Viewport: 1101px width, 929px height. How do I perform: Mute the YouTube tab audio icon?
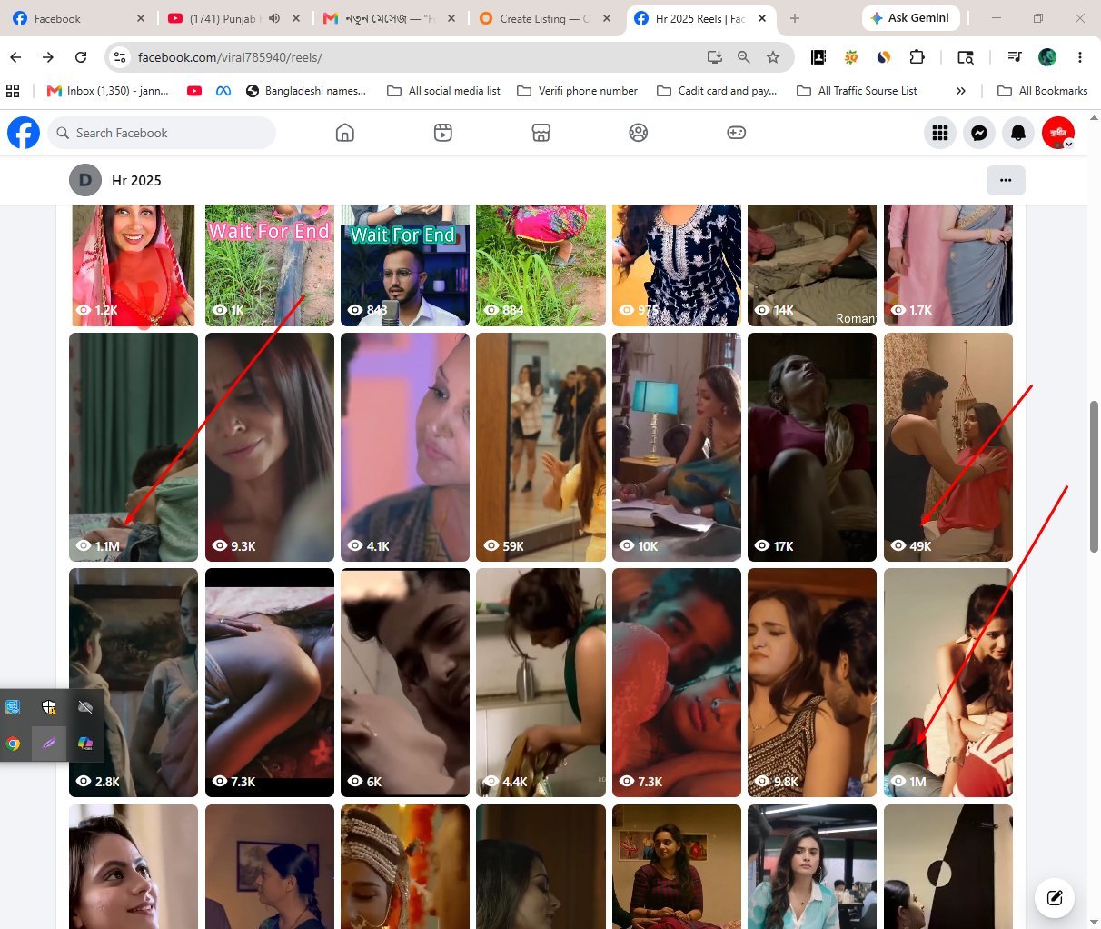274,18
